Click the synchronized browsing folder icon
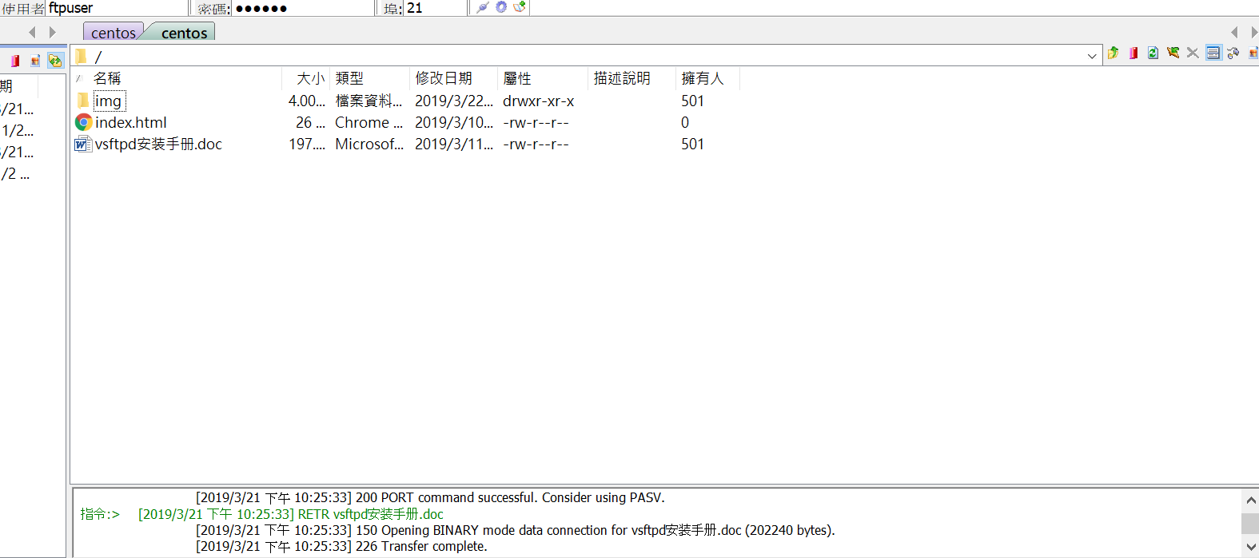The image size is (1259, 558). (x=55, y=61)
